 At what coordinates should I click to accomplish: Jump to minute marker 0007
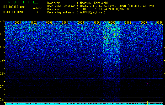tap(112, 23)
